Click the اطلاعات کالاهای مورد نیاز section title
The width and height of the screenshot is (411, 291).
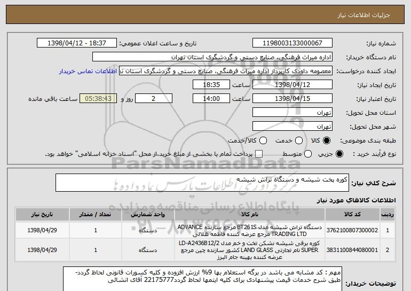pyautogui.click(x=356, y=200)
